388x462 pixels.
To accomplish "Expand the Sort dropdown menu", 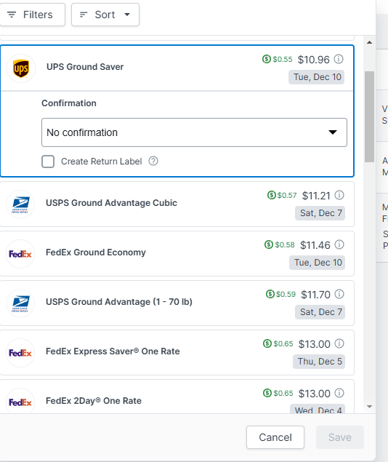I will click(105, 15).
